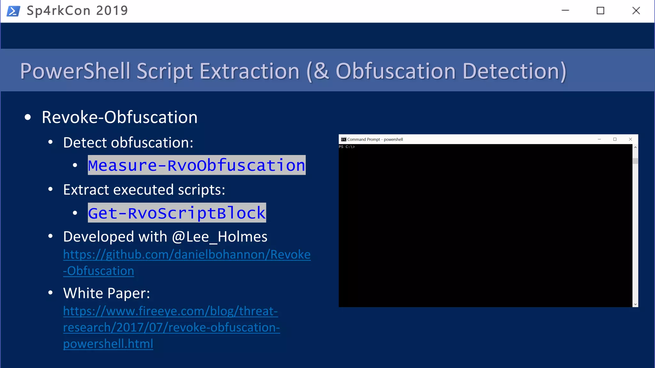655x368 pixels.
Task: Maximize the Sp4rkCon 2019 window
Action: pyautogui.click(x=600, y=11)
